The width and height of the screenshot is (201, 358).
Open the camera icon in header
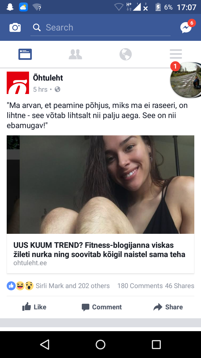(15, 27)
